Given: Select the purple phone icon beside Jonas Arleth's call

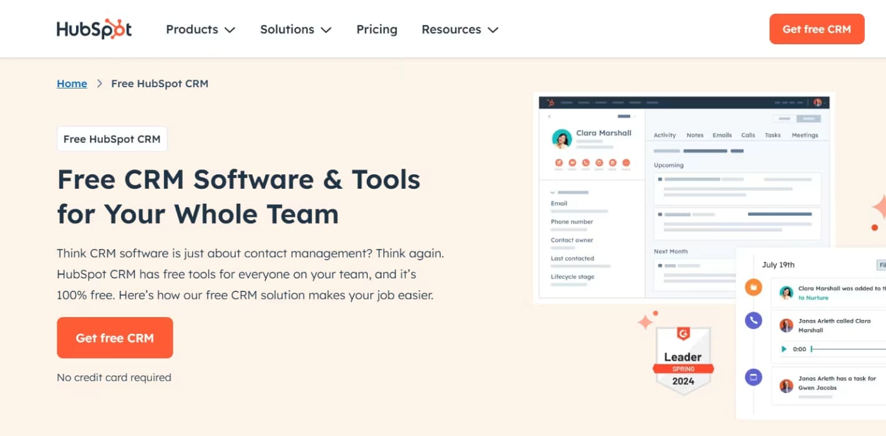Looking at the screenshot, I should point(753,320).
